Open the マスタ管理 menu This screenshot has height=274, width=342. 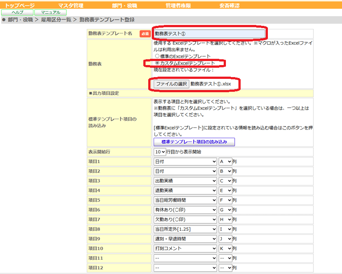coord(71,5)
